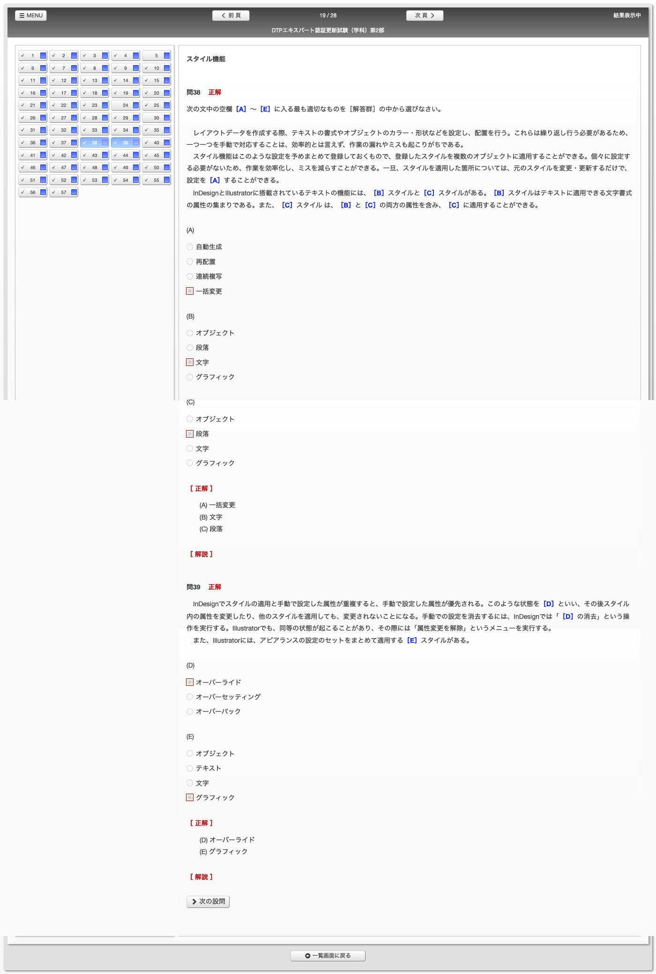Jump to question 38 in grid
The image size is (656, 974).
pos(95,142)
